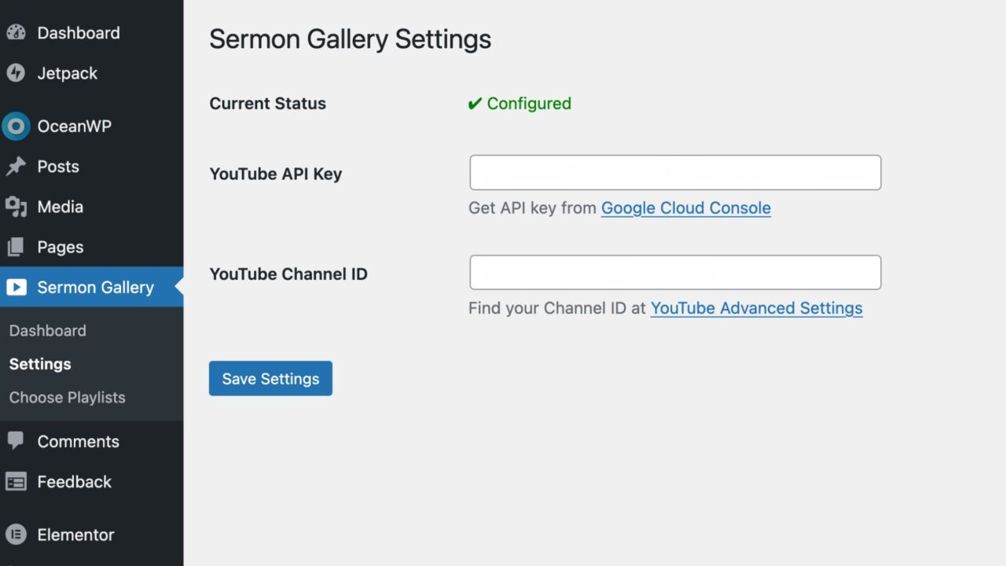The image size is (1006, 566).
Task: Open the Google Cloud Console link
Action: coord(685,208)
